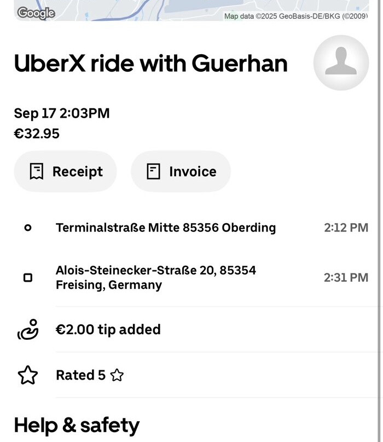Open the €2.00 tip added row
The width and height of the screenshot is (383, 442).
point(108,329)
